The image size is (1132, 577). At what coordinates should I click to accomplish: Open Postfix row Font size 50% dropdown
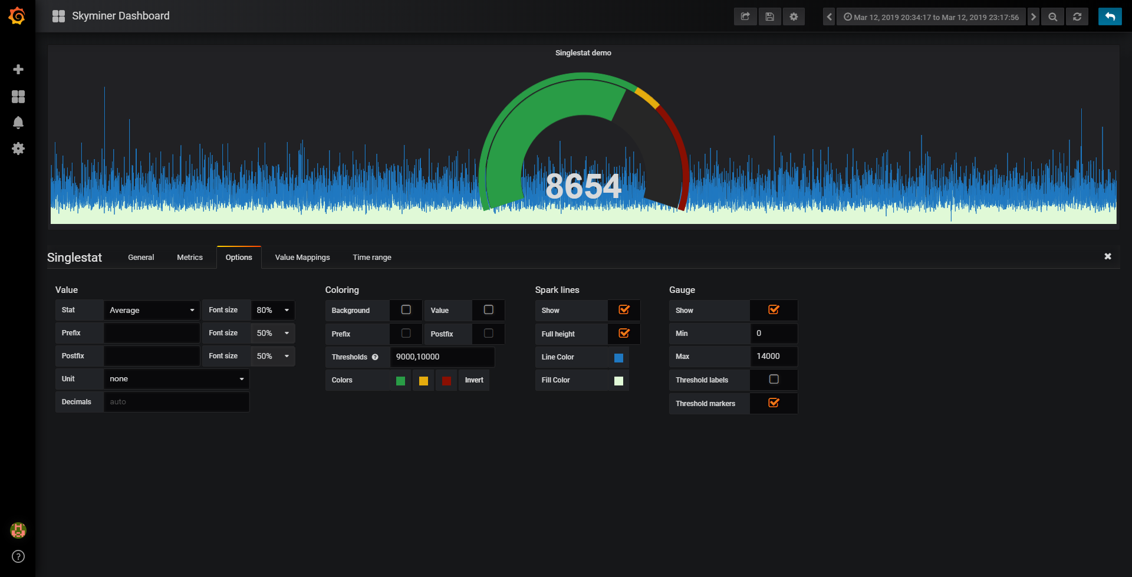click(x=272, y=356)
